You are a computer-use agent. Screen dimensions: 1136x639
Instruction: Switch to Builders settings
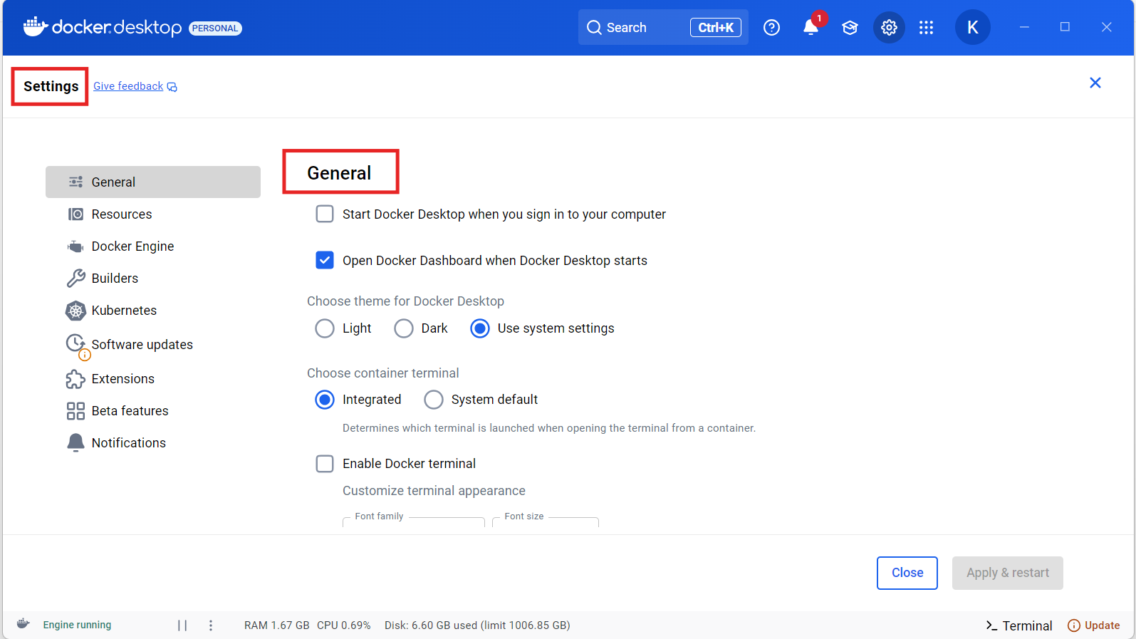coord(153,279)
